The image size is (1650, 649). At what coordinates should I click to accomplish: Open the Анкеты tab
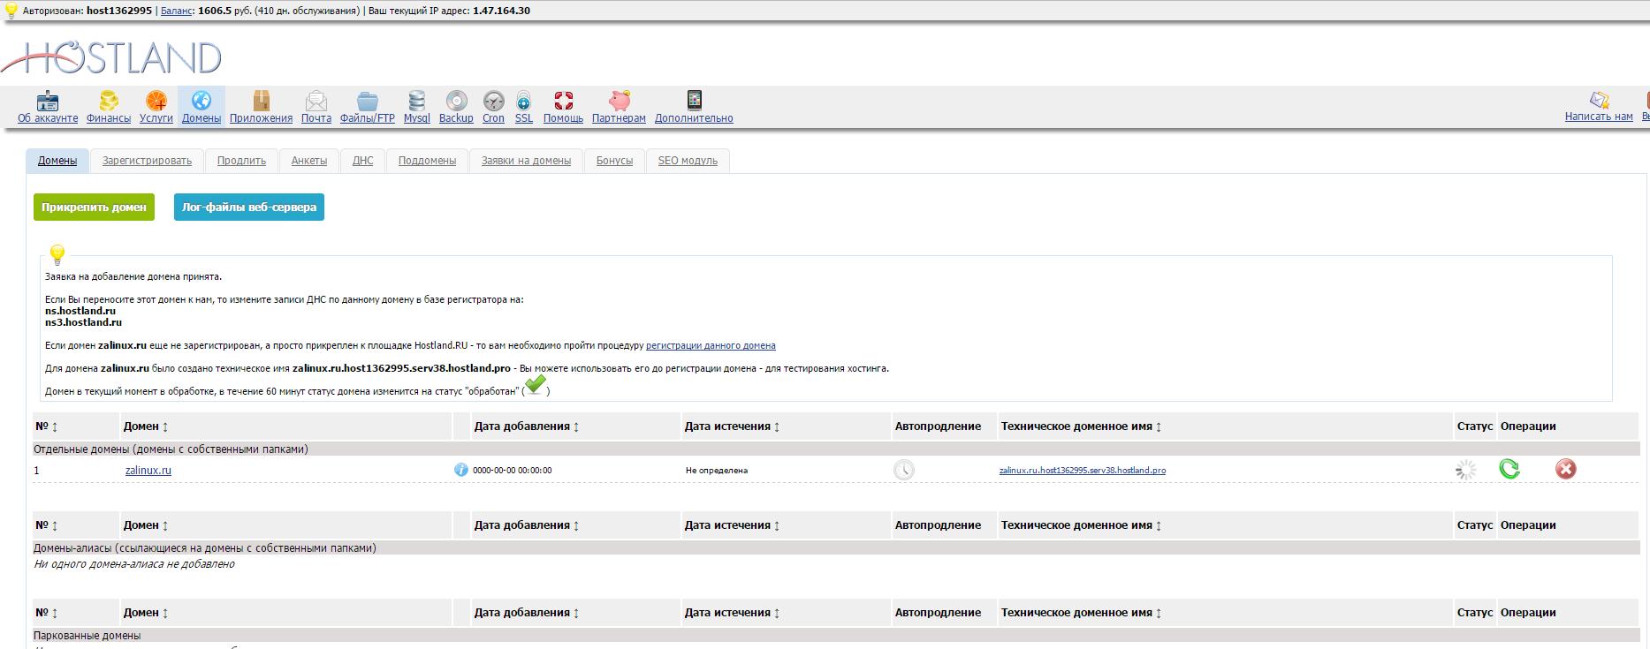point(309,161)
